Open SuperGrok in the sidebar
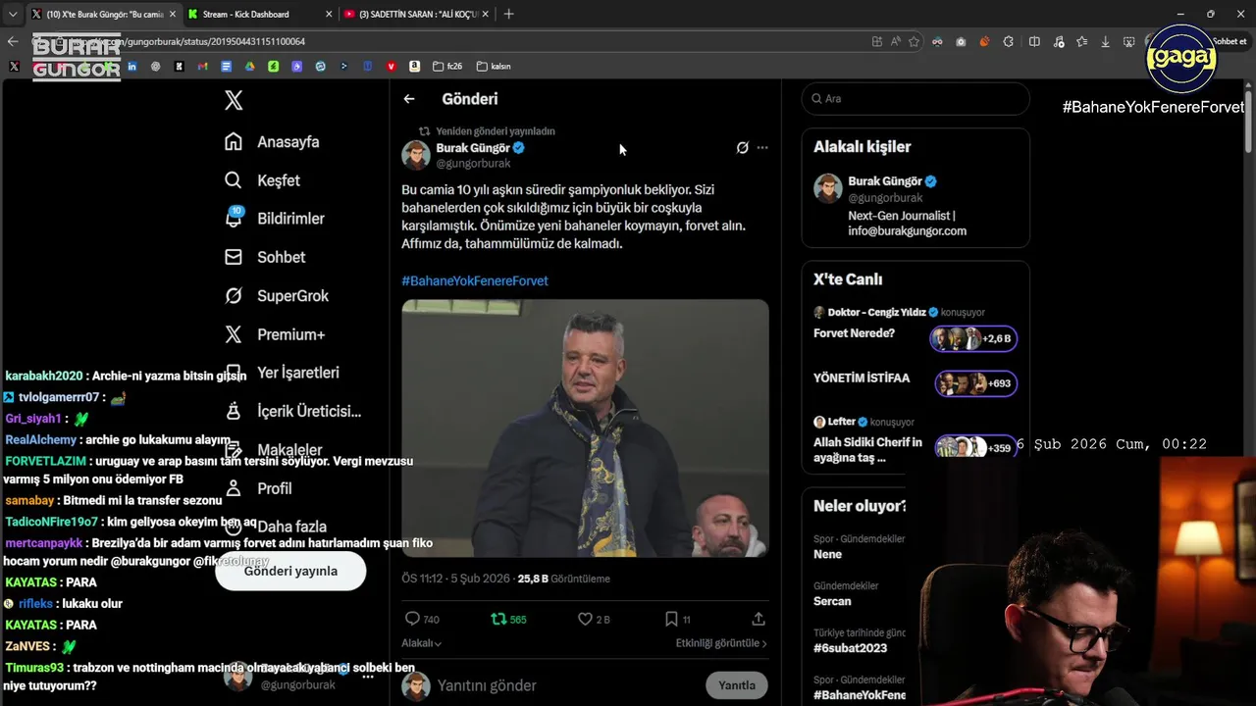Screen dimensions: 1256x706 (277, 296)
